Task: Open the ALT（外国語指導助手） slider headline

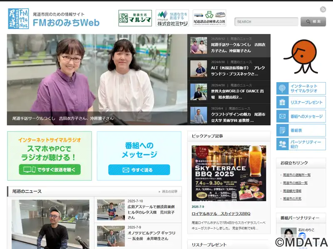Action: [x=238, y=71]
